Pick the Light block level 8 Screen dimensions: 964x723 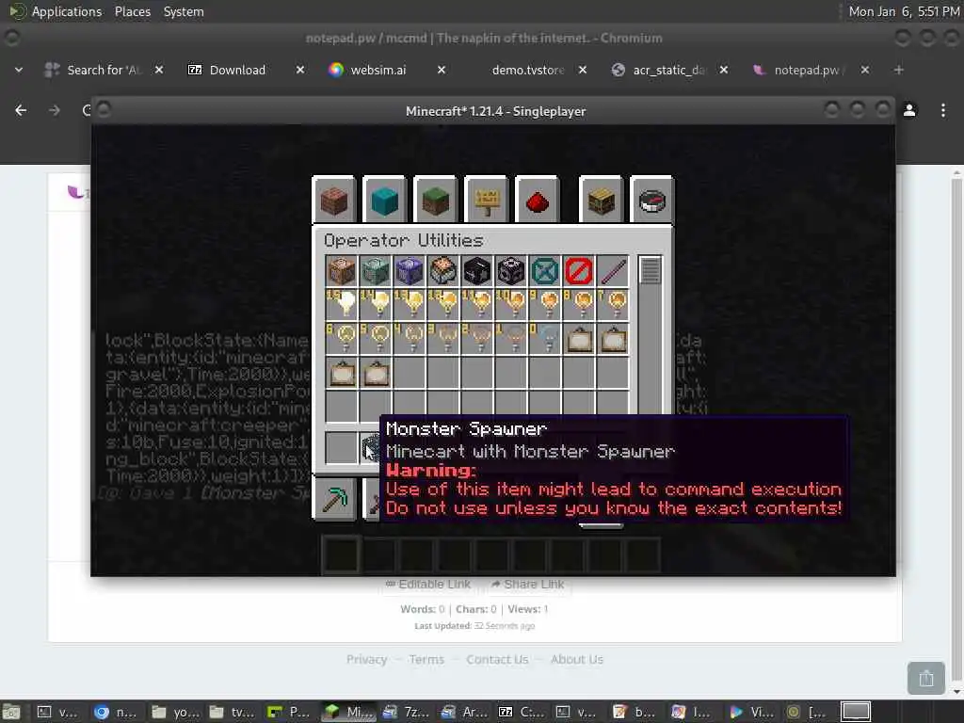(x=579, y=305)
